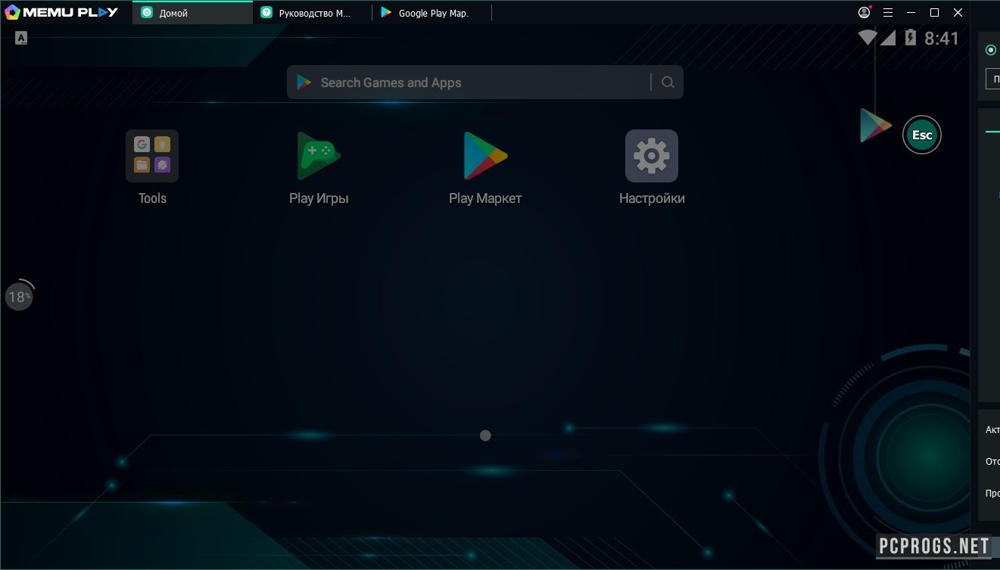Click the magnifier search icon

(x=668, y=83)
